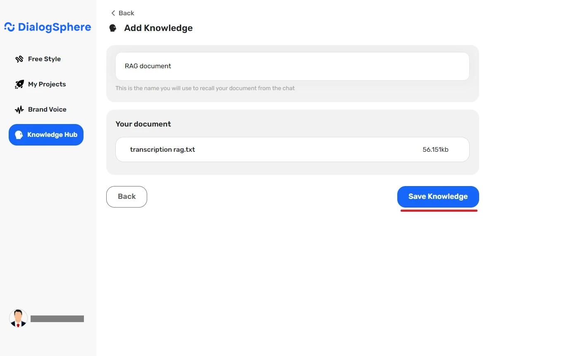Open My Projects via the rocket icon
Image resolution: width=580 pixels, height=356 pixels.
[19, 84]
